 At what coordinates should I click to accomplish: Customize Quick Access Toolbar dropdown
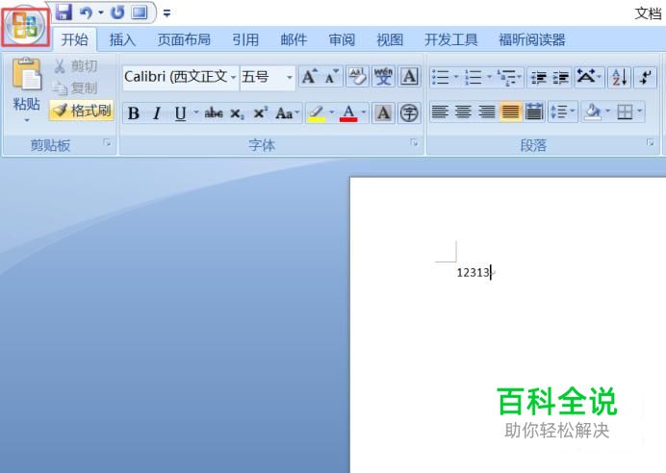pos(166,13)
